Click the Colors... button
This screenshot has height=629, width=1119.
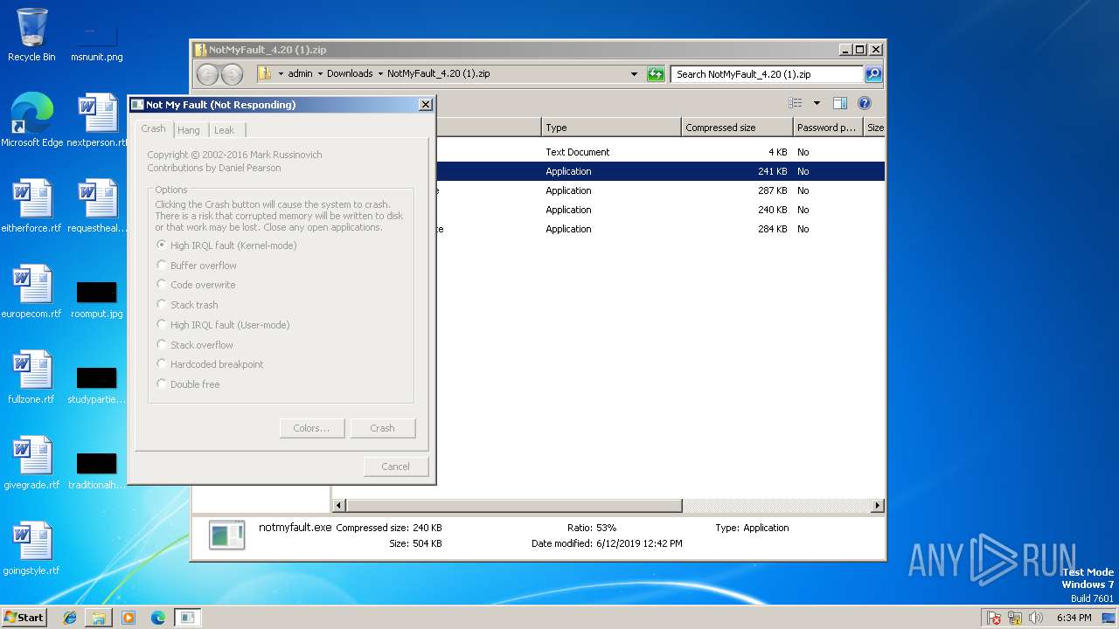point(312,428)
